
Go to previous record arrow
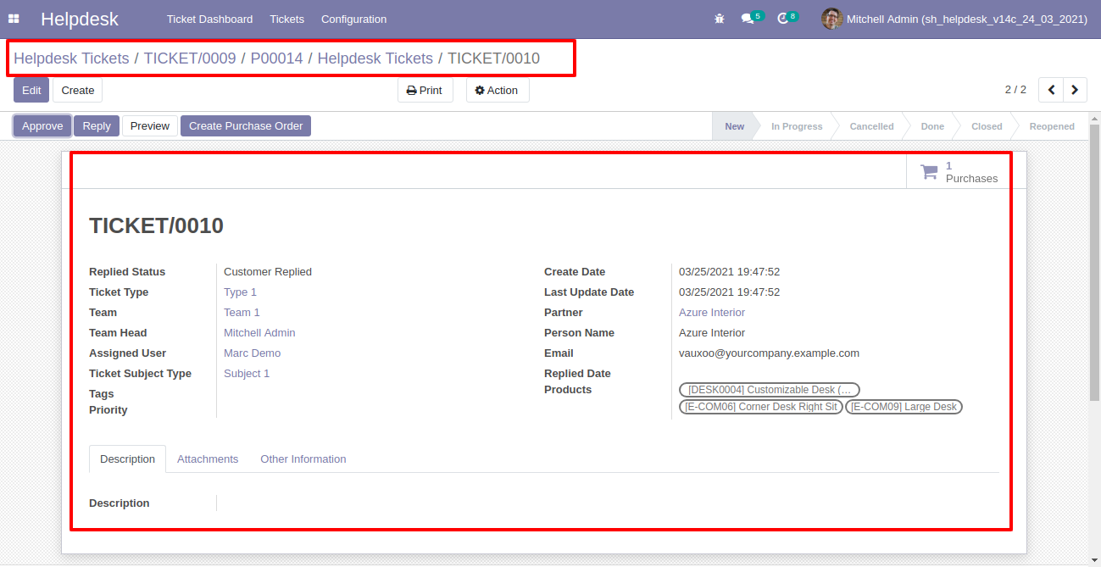pos(1051,90)
